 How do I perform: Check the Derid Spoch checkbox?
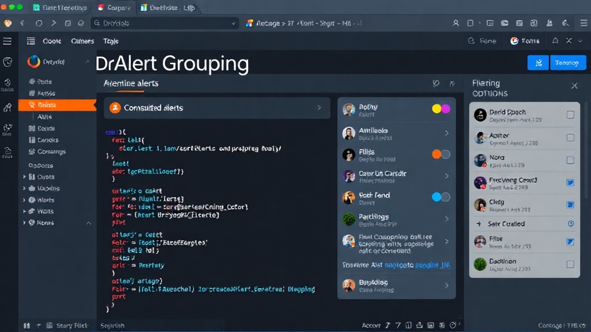[x=570, y=115]
